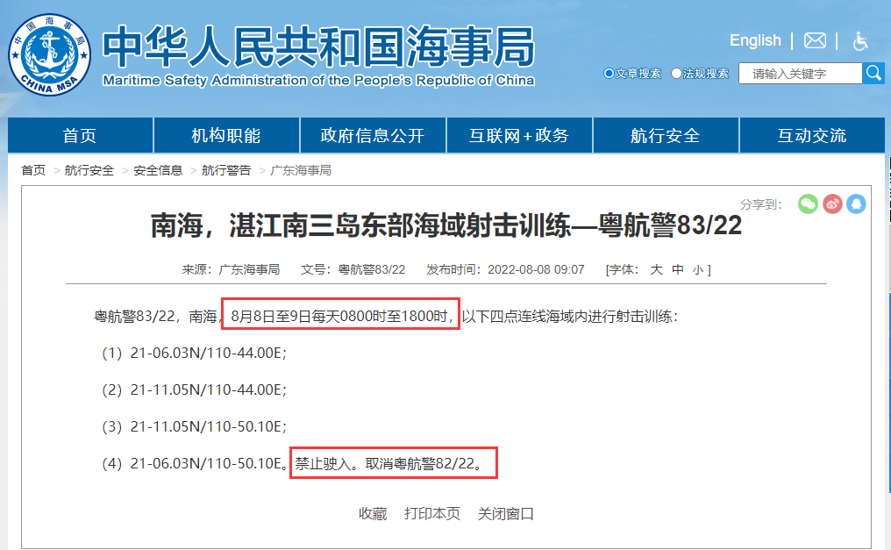Open the mail envelope icon
The width and height of the screenshot is (891, 550).
(x=815, y=41)
